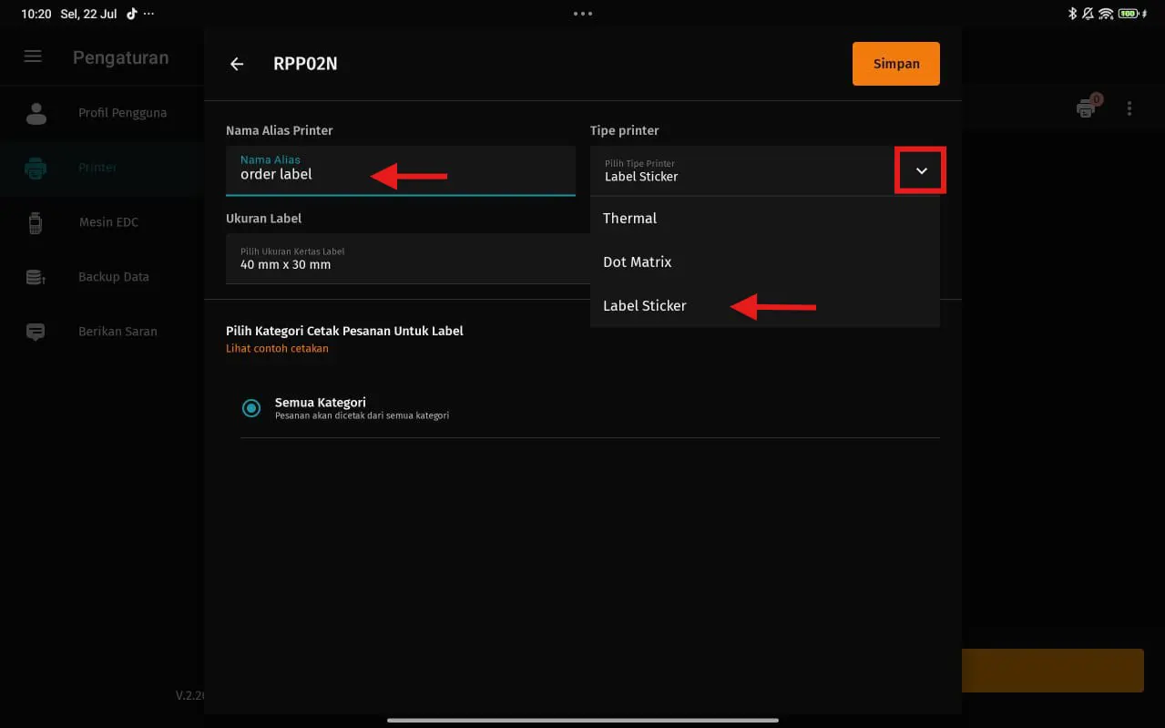Click the Profil Pengguna person icon
Screen dimensions: 1165x728
pyautogui.click(x=36, y=113)
